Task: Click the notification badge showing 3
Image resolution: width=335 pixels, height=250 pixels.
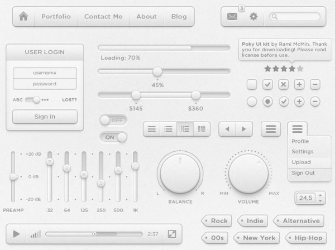Action: [x=241, y=8]
